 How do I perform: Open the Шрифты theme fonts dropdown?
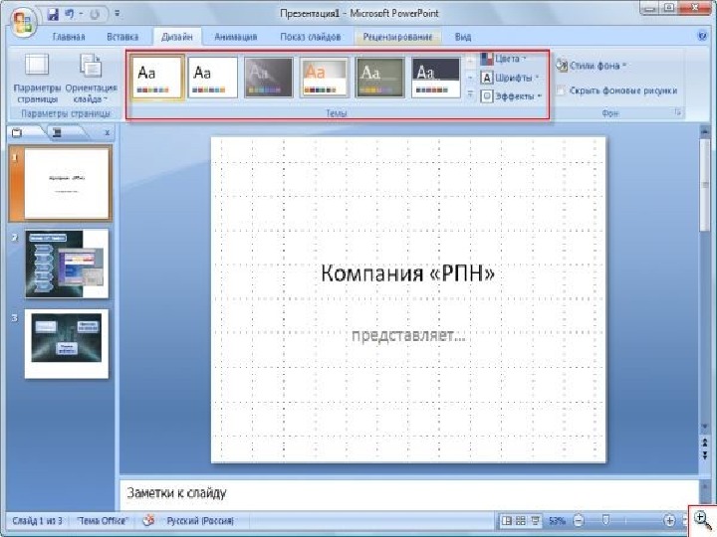(x=510, y=78)
